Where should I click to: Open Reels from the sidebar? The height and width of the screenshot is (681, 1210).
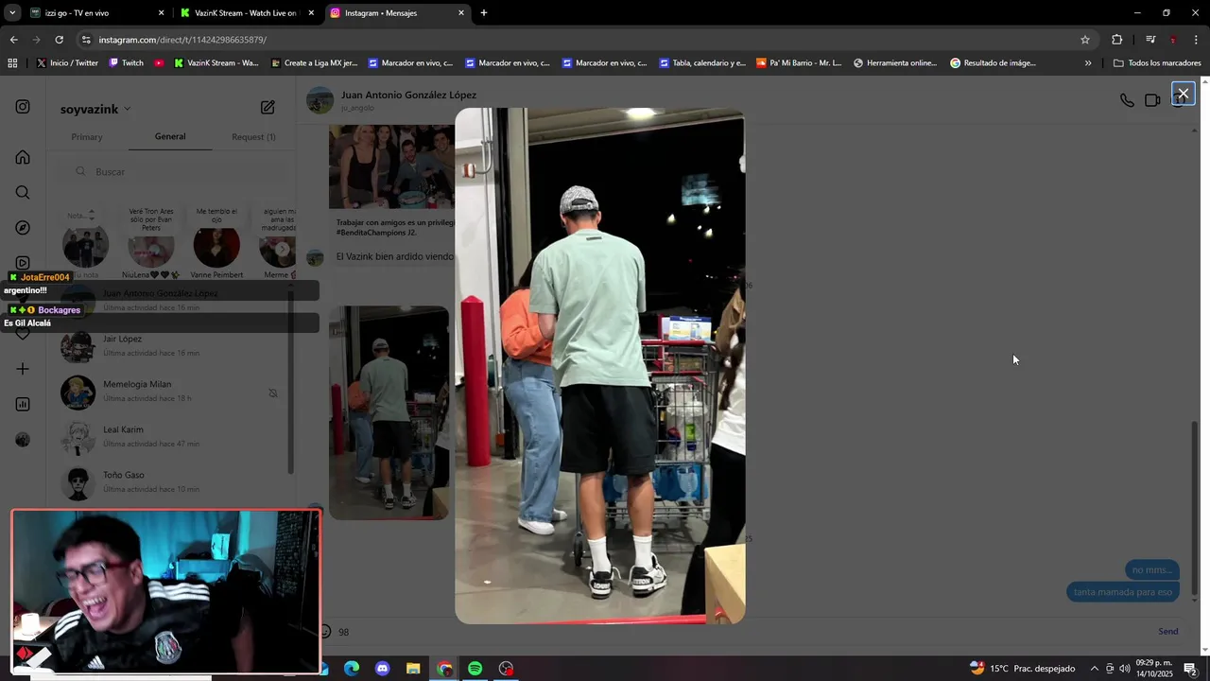click(x=23, y=263)
